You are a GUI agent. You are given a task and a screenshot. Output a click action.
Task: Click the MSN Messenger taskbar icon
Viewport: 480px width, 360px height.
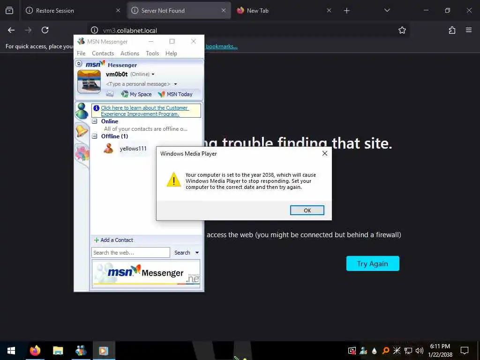(x=81, y=351)
